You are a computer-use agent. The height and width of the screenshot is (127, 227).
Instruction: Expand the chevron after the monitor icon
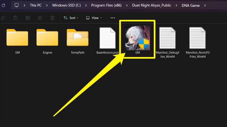24,6
